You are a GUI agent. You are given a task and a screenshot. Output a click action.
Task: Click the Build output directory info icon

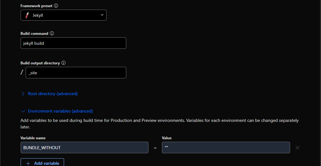pyautogui.click(x=63, y=63)
